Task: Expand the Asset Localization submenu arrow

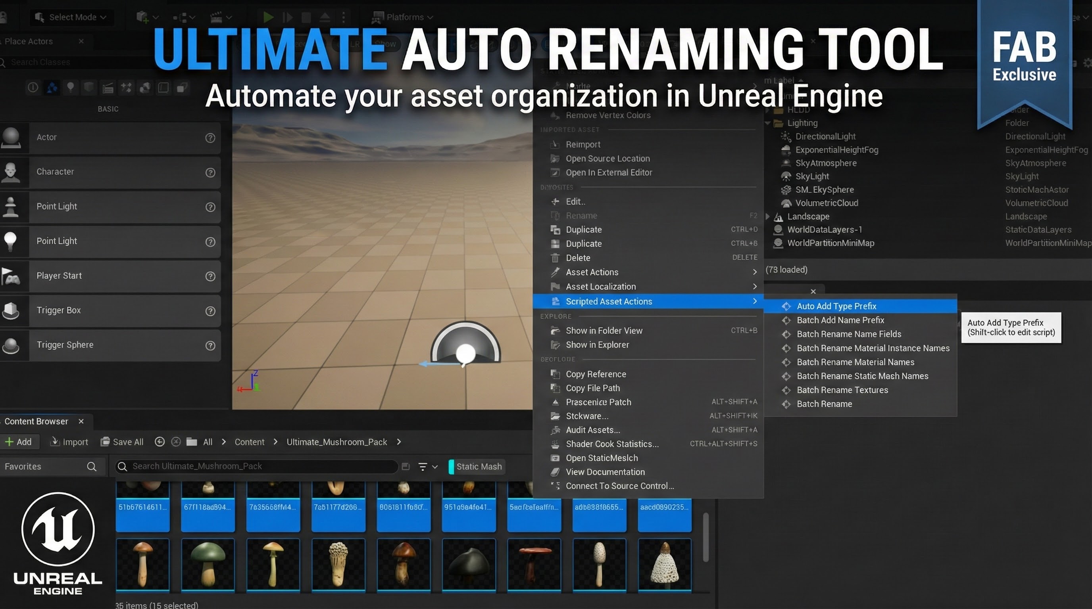Action: click(x=755, y=286)
